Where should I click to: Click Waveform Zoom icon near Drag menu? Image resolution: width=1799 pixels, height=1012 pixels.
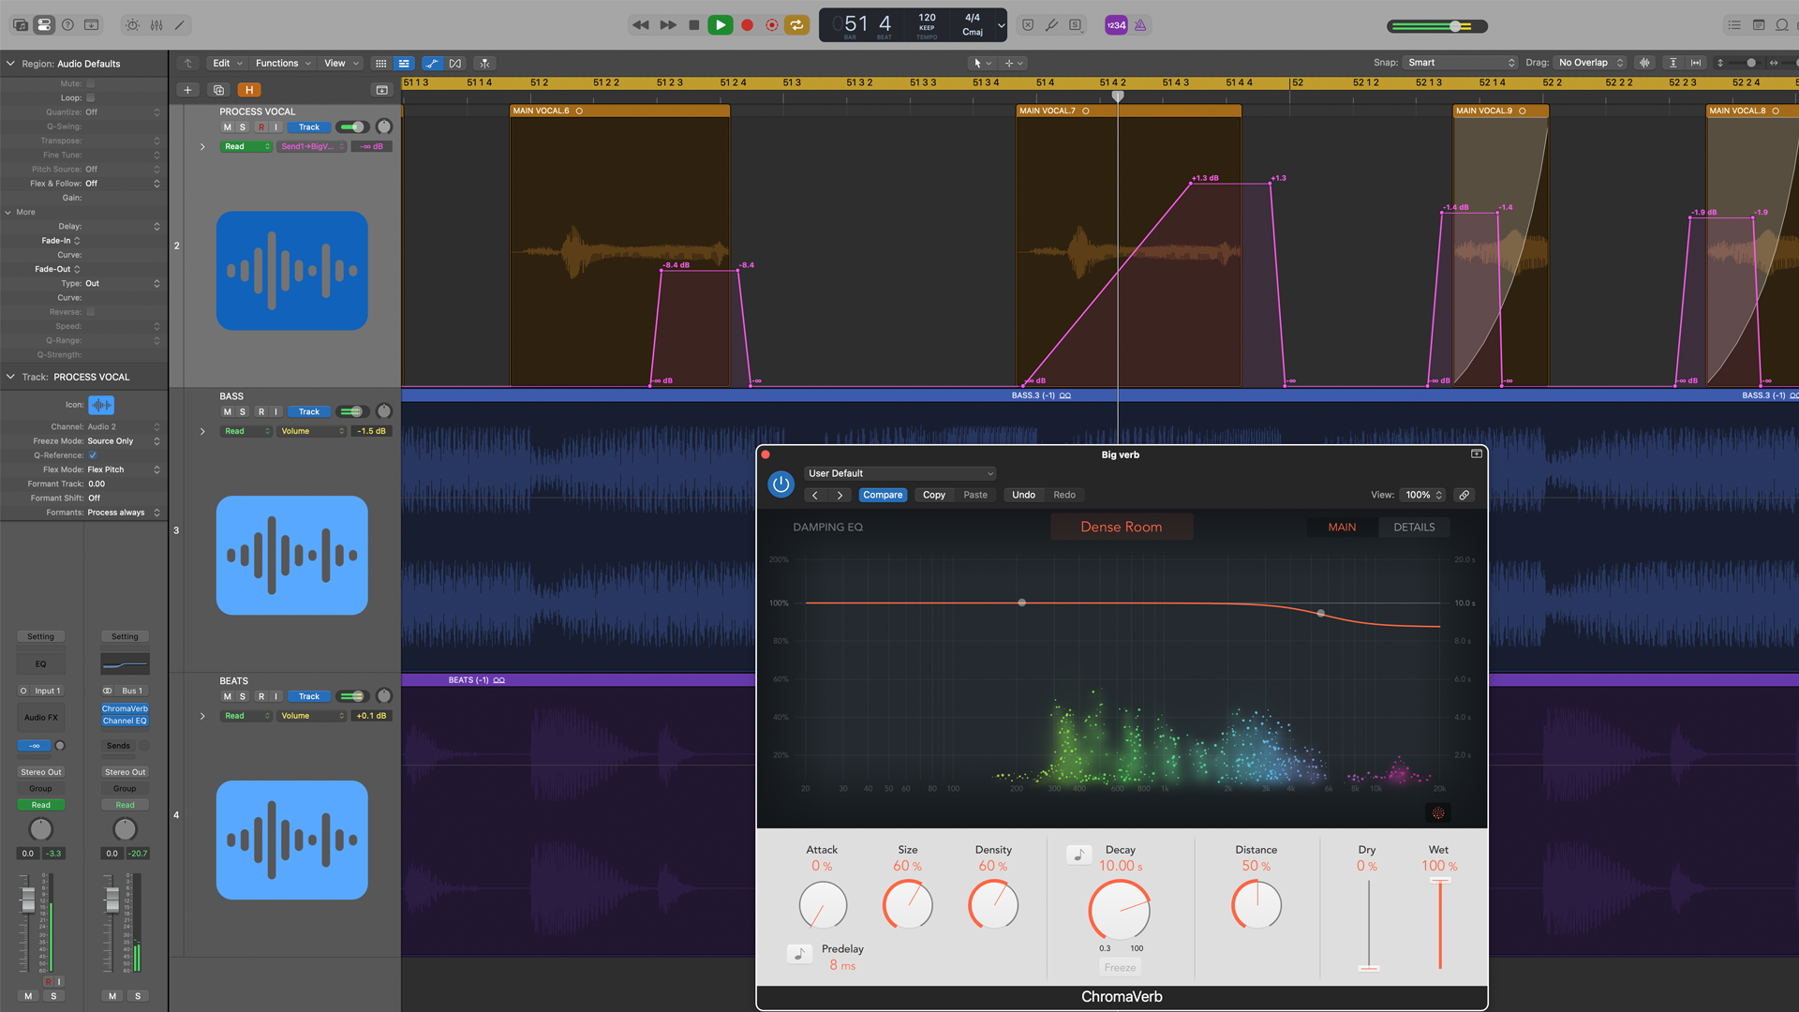click(1644, 63)
